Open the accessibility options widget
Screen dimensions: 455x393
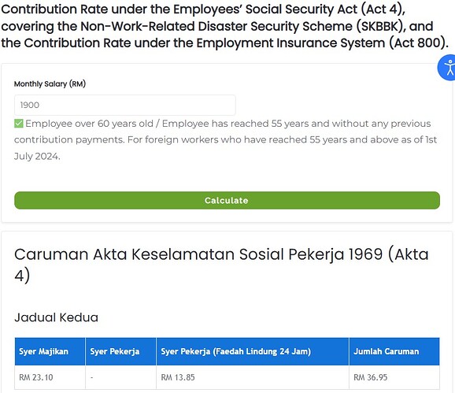447,68
